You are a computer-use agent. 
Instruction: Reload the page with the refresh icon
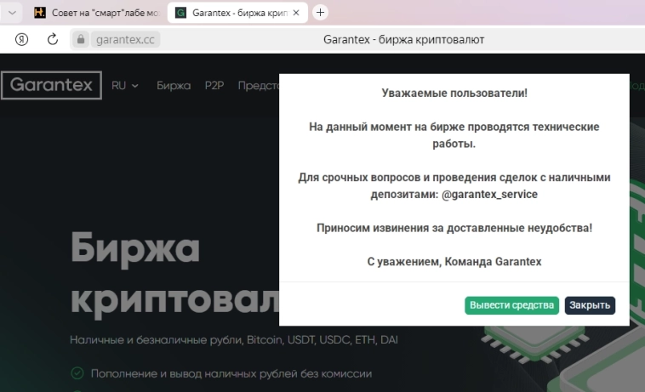point(52,39)
